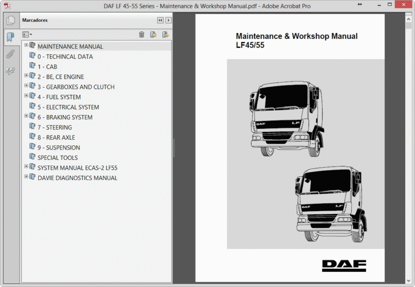Select the 6 - BRAKING SYSTEM bookmark
The image size is (415, 287).
65,117
